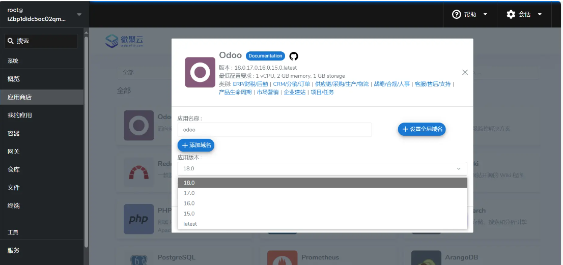The height and width of the screenshot is (265, 563).
Task: Open the 帮助 dropdown menu
Action: point(470,14)
